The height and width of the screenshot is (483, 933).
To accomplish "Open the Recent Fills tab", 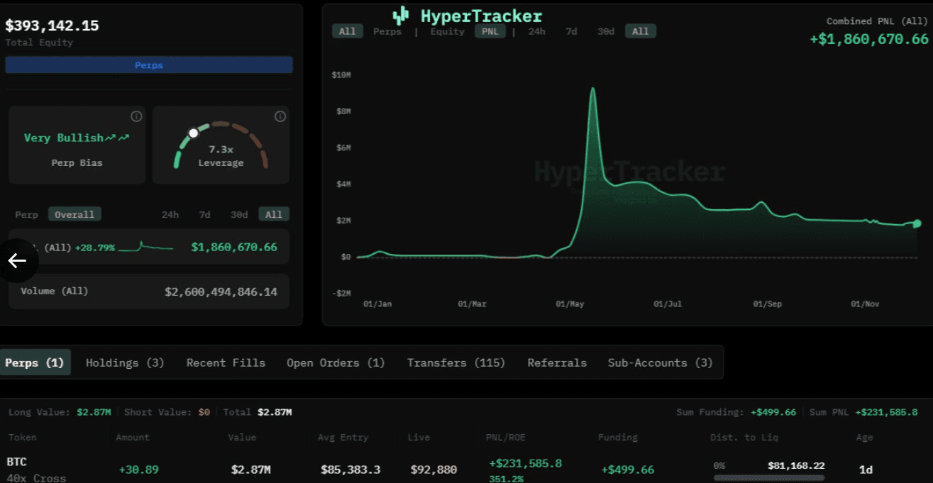I will [226, 362].
